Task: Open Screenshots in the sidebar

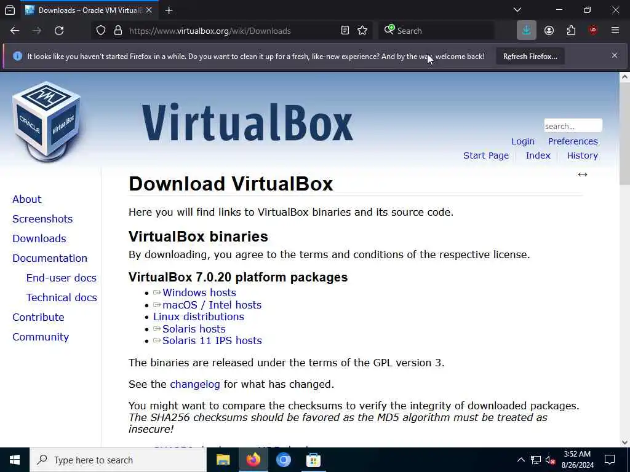Action: click(x=42, y=219)
